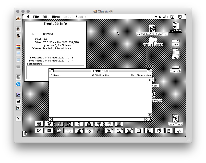Open the rainbow color depth setting
The height and width of the screenshot is (163, 206).
[18, 47]
